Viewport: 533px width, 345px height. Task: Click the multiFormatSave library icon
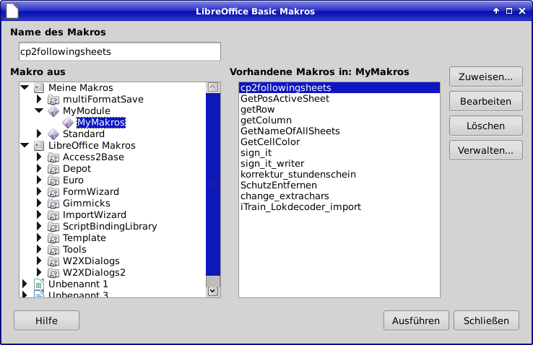point(53,100)
